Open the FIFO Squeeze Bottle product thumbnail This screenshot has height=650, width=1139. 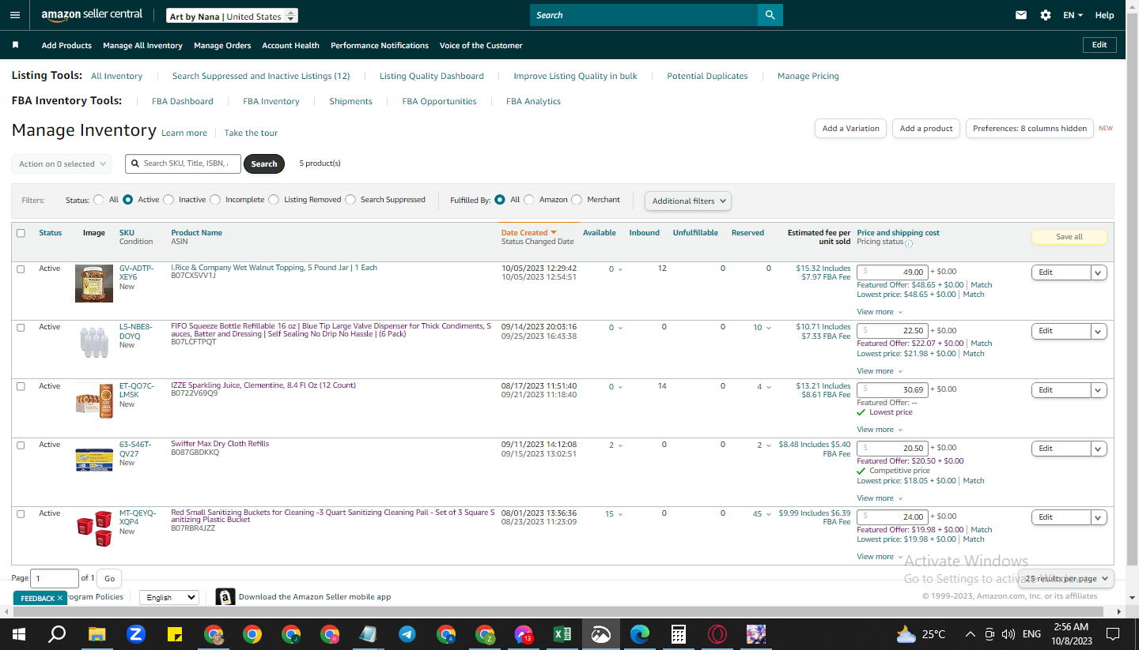94,342
